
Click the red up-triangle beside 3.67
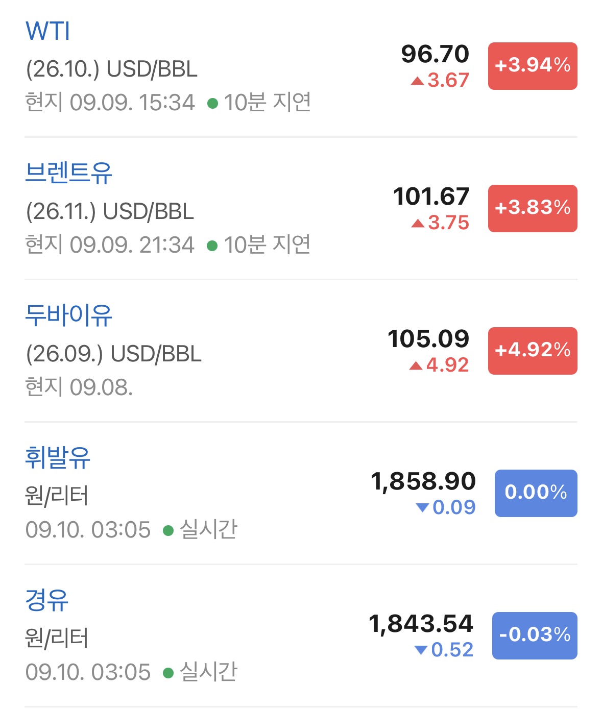click(417, 81)
